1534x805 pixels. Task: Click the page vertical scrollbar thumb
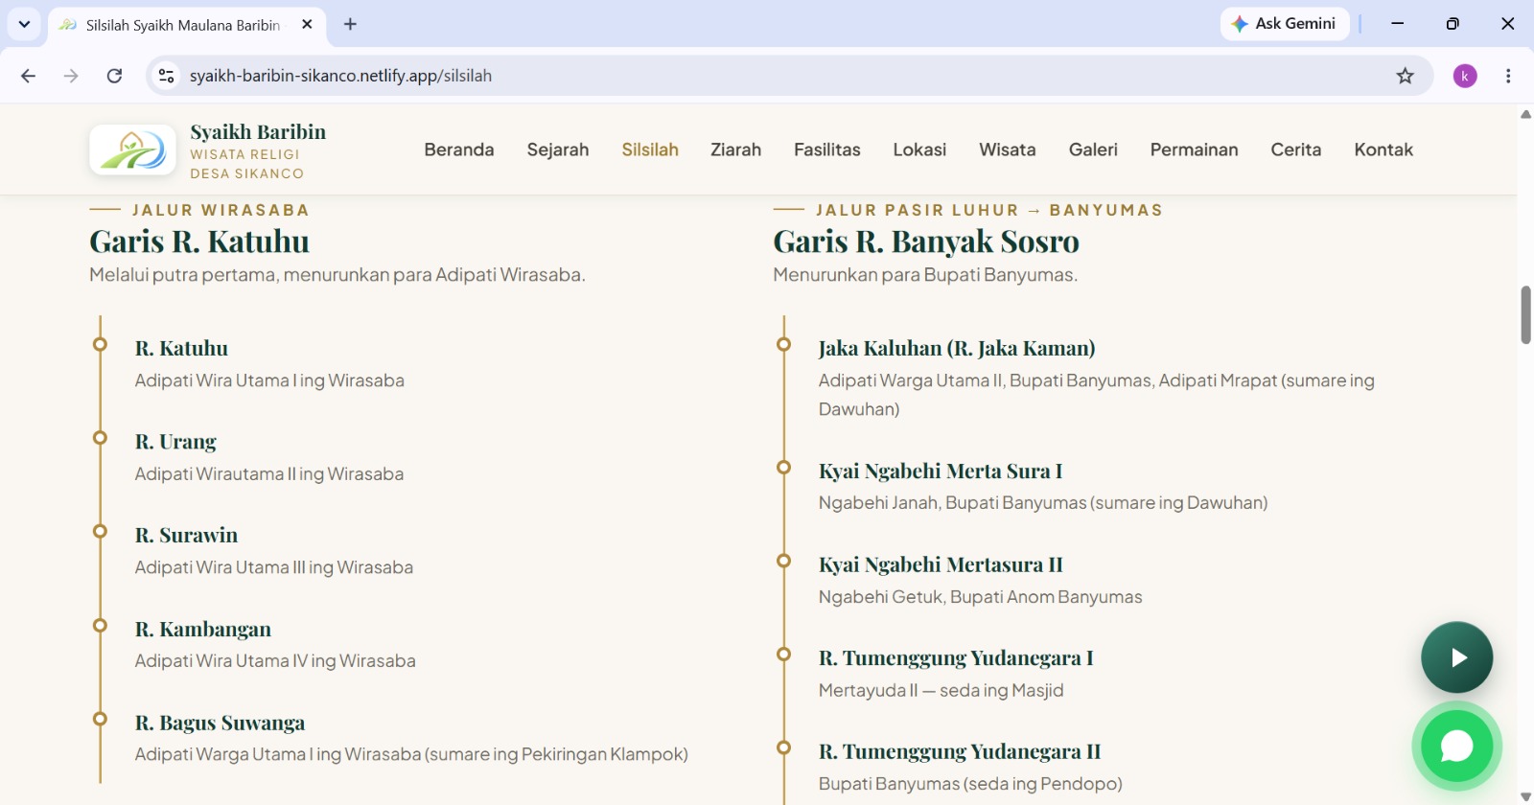coord(1525,314)
